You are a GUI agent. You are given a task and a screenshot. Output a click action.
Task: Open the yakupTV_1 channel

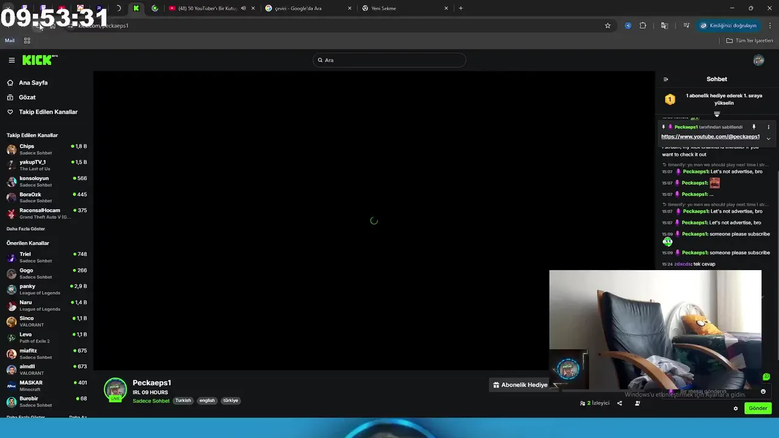[46, 165]
